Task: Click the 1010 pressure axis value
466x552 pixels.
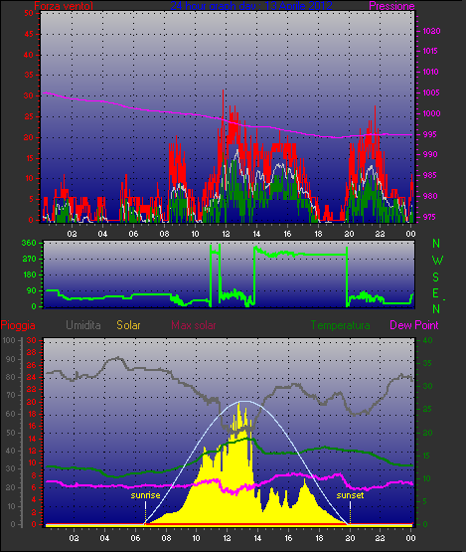Action: pos(430,72)
